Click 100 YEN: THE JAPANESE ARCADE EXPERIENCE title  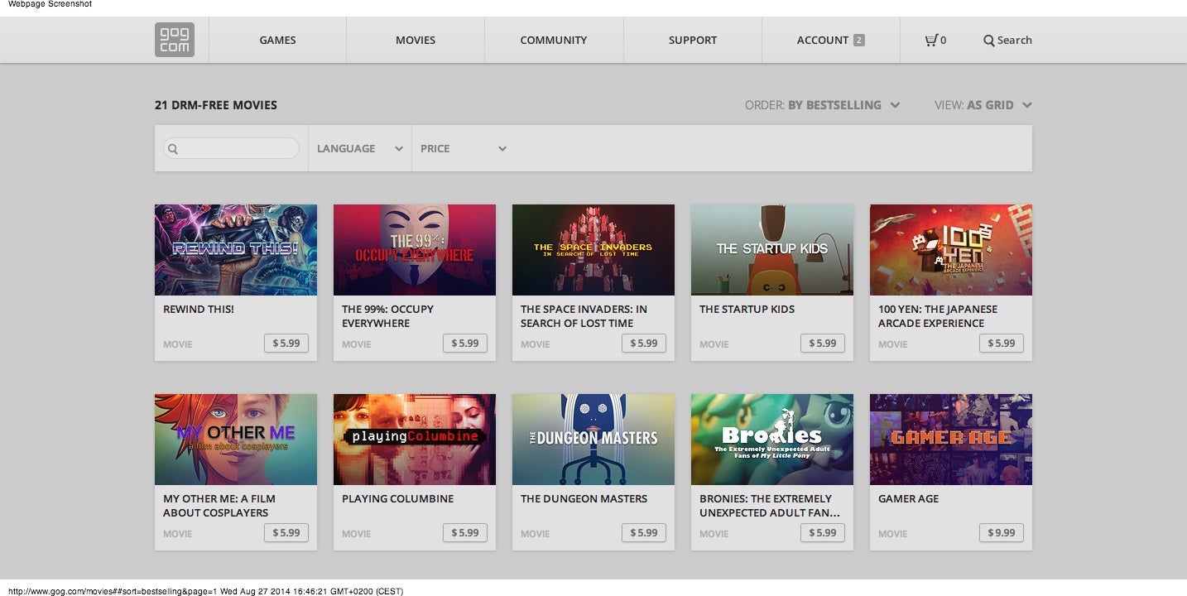tap(938, 316)
